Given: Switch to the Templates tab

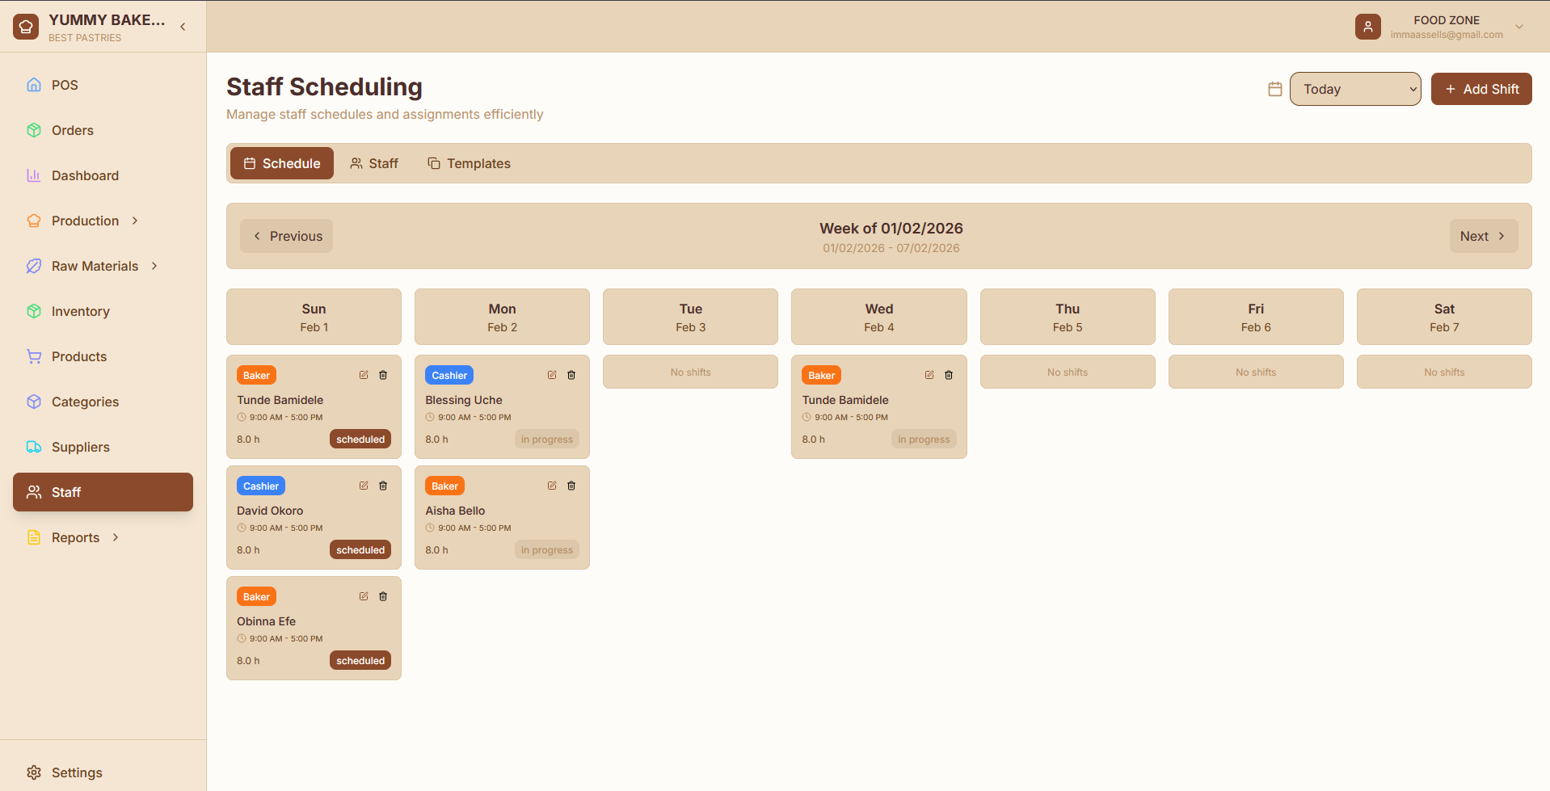Looking at the screenshot, I should (469, 163).
